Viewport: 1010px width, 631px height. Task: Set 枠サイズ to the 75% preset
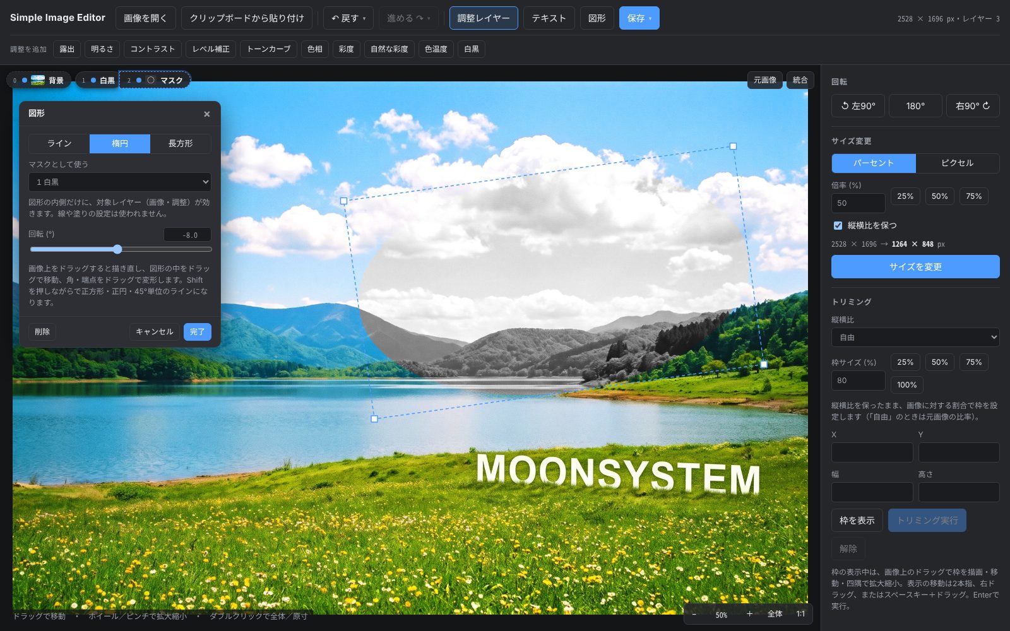973,362
